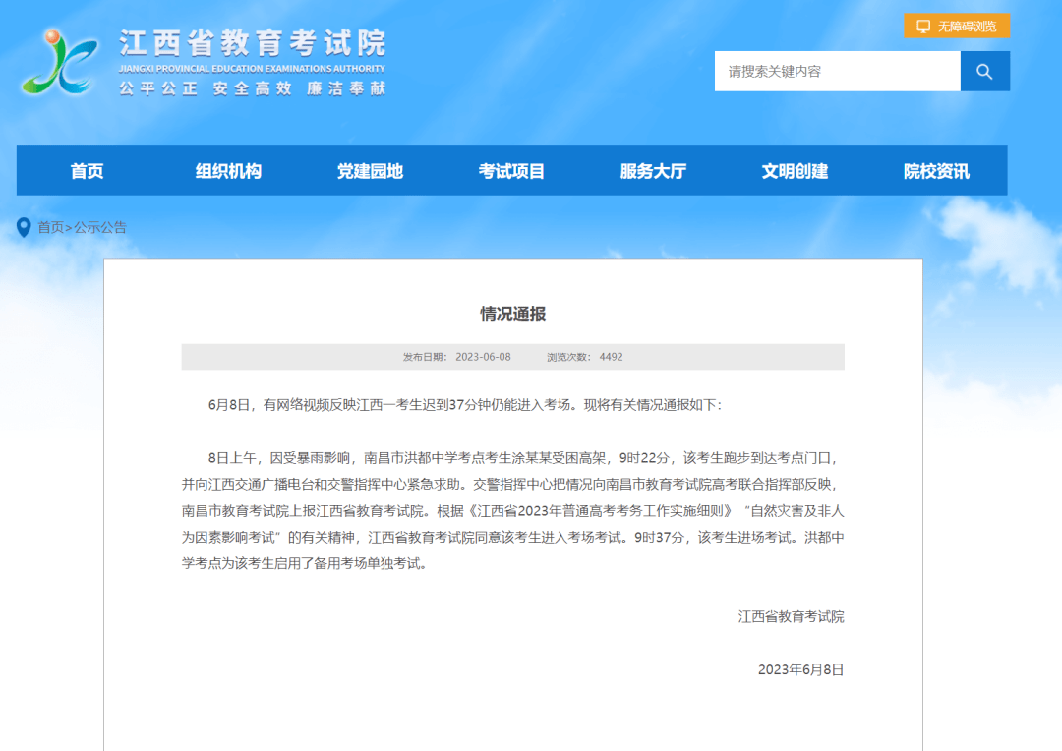
Task: Open the 考试项目 navigation item
Action: pos(511,171)
